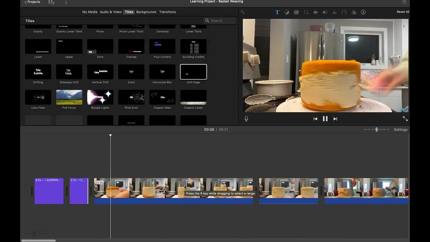Screen dimensions: 430x242
Task: Switch to the My Media tab
Action: 90,12
